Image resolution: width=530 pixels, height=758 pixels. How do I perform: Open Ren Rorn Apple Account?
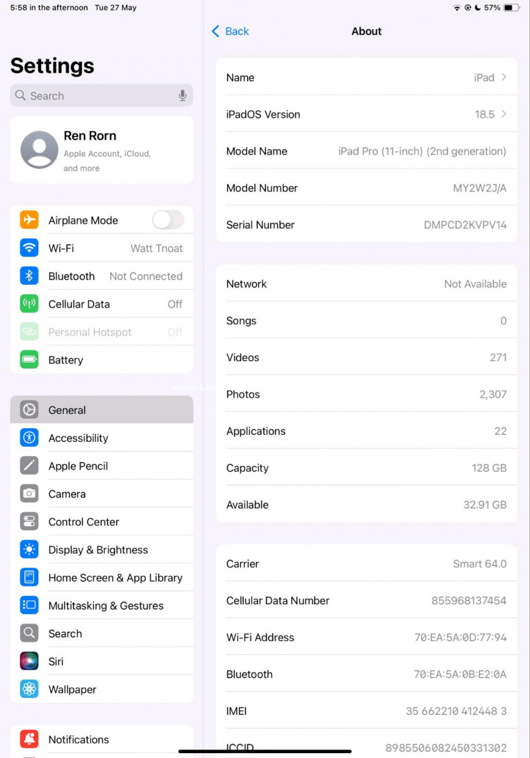(x=102, y=150)
